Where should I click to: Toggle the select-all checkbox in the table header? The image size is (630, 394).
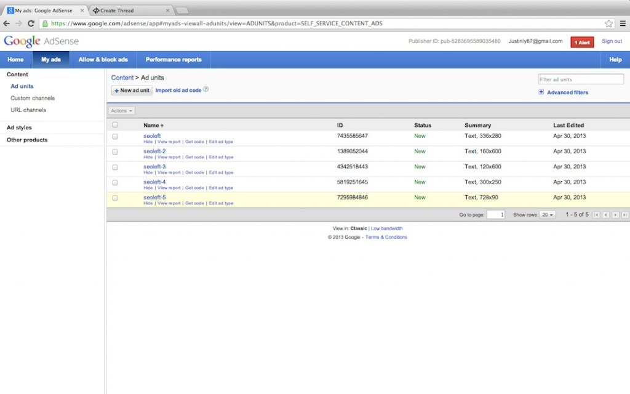pyautogui.click(x=115, y=125)
